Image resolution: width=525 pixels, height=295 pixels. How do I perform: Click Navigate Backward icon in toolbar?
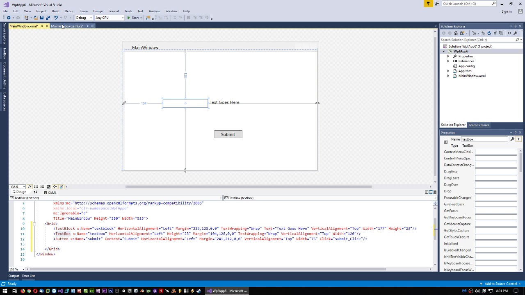pos(9,18)
